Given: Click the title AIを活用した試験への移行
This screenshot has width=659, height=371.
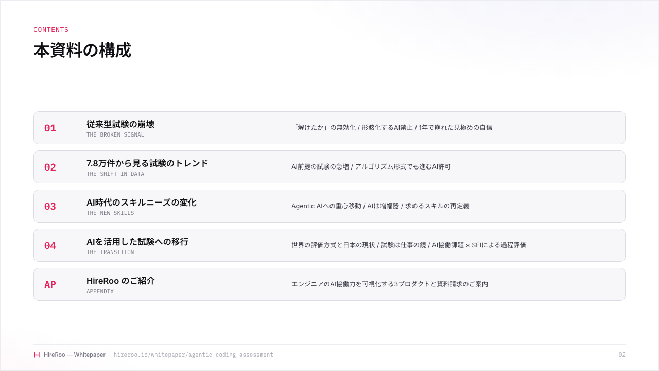Looking at the screenshot, I should [x=137, y=242].
